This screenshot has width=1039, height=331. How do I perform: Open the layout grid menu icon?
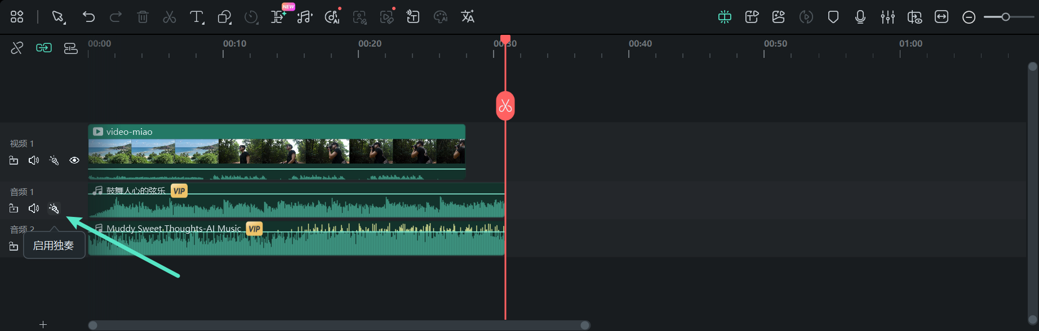pos(17,17)
